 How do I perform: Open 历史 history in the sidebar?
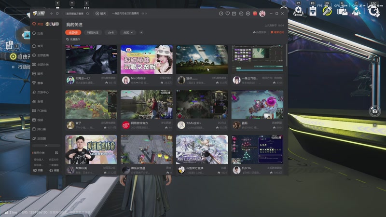38,33
